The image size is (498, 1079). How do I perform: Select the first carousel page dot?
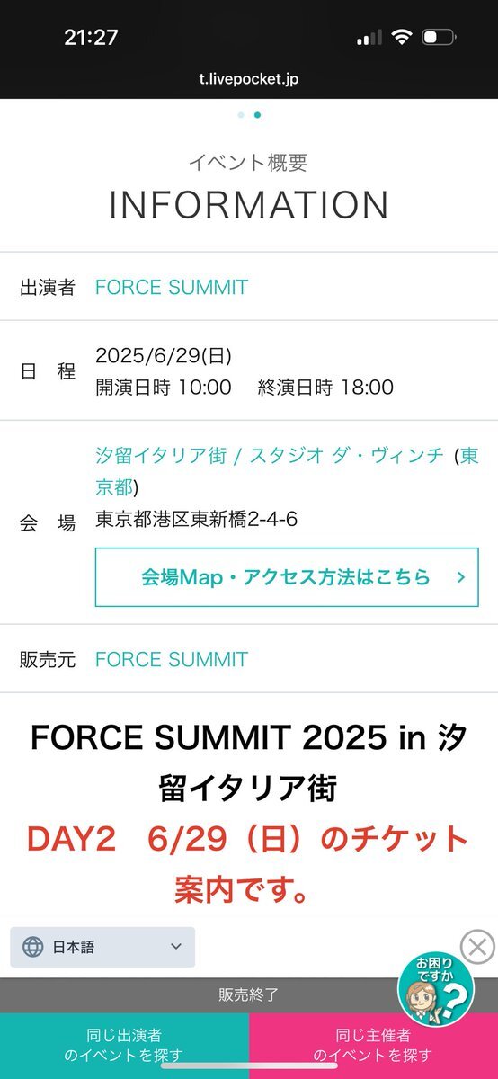(241, 115)
